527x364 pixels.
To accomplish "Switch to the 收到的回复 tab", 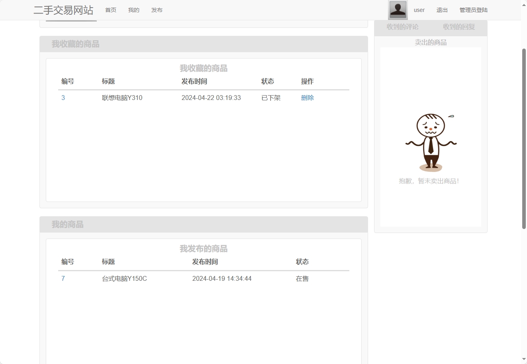I will point(458,27).
